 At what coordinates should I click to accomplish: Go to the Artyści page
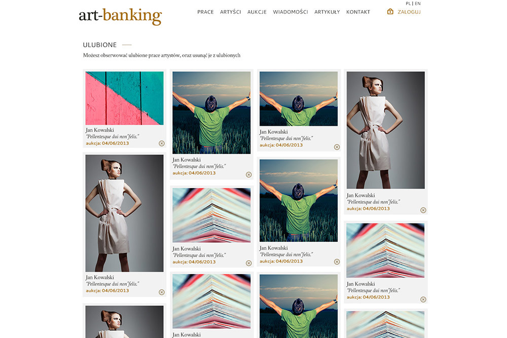pos(230,12)
